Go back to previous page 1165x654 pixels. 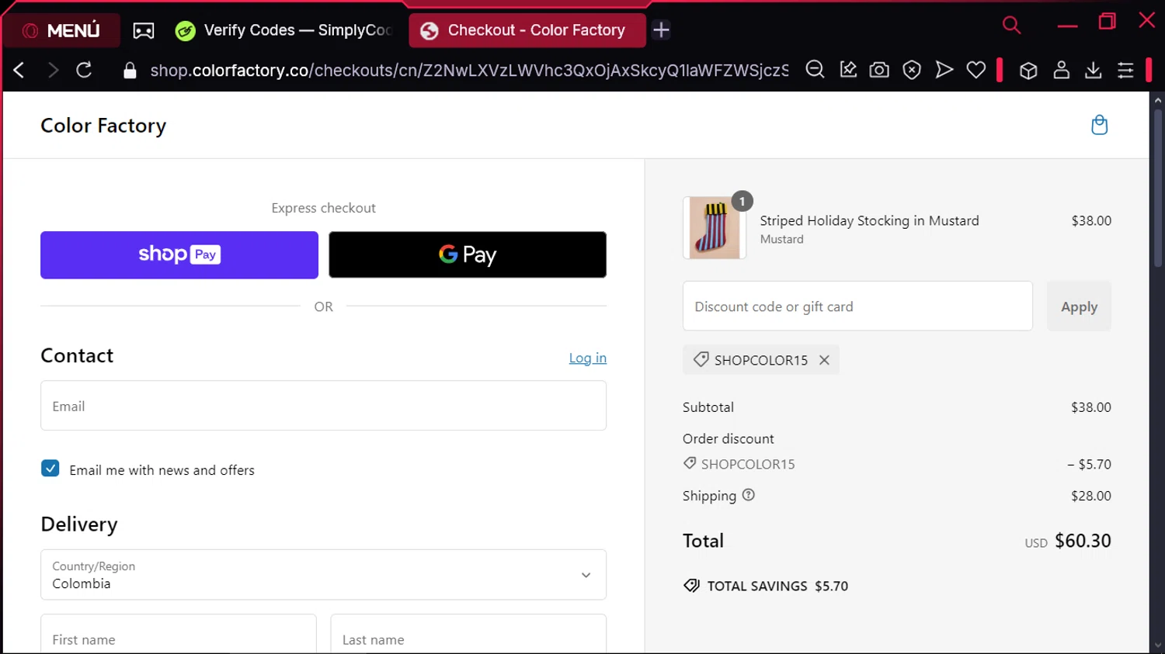click(19, 71)
